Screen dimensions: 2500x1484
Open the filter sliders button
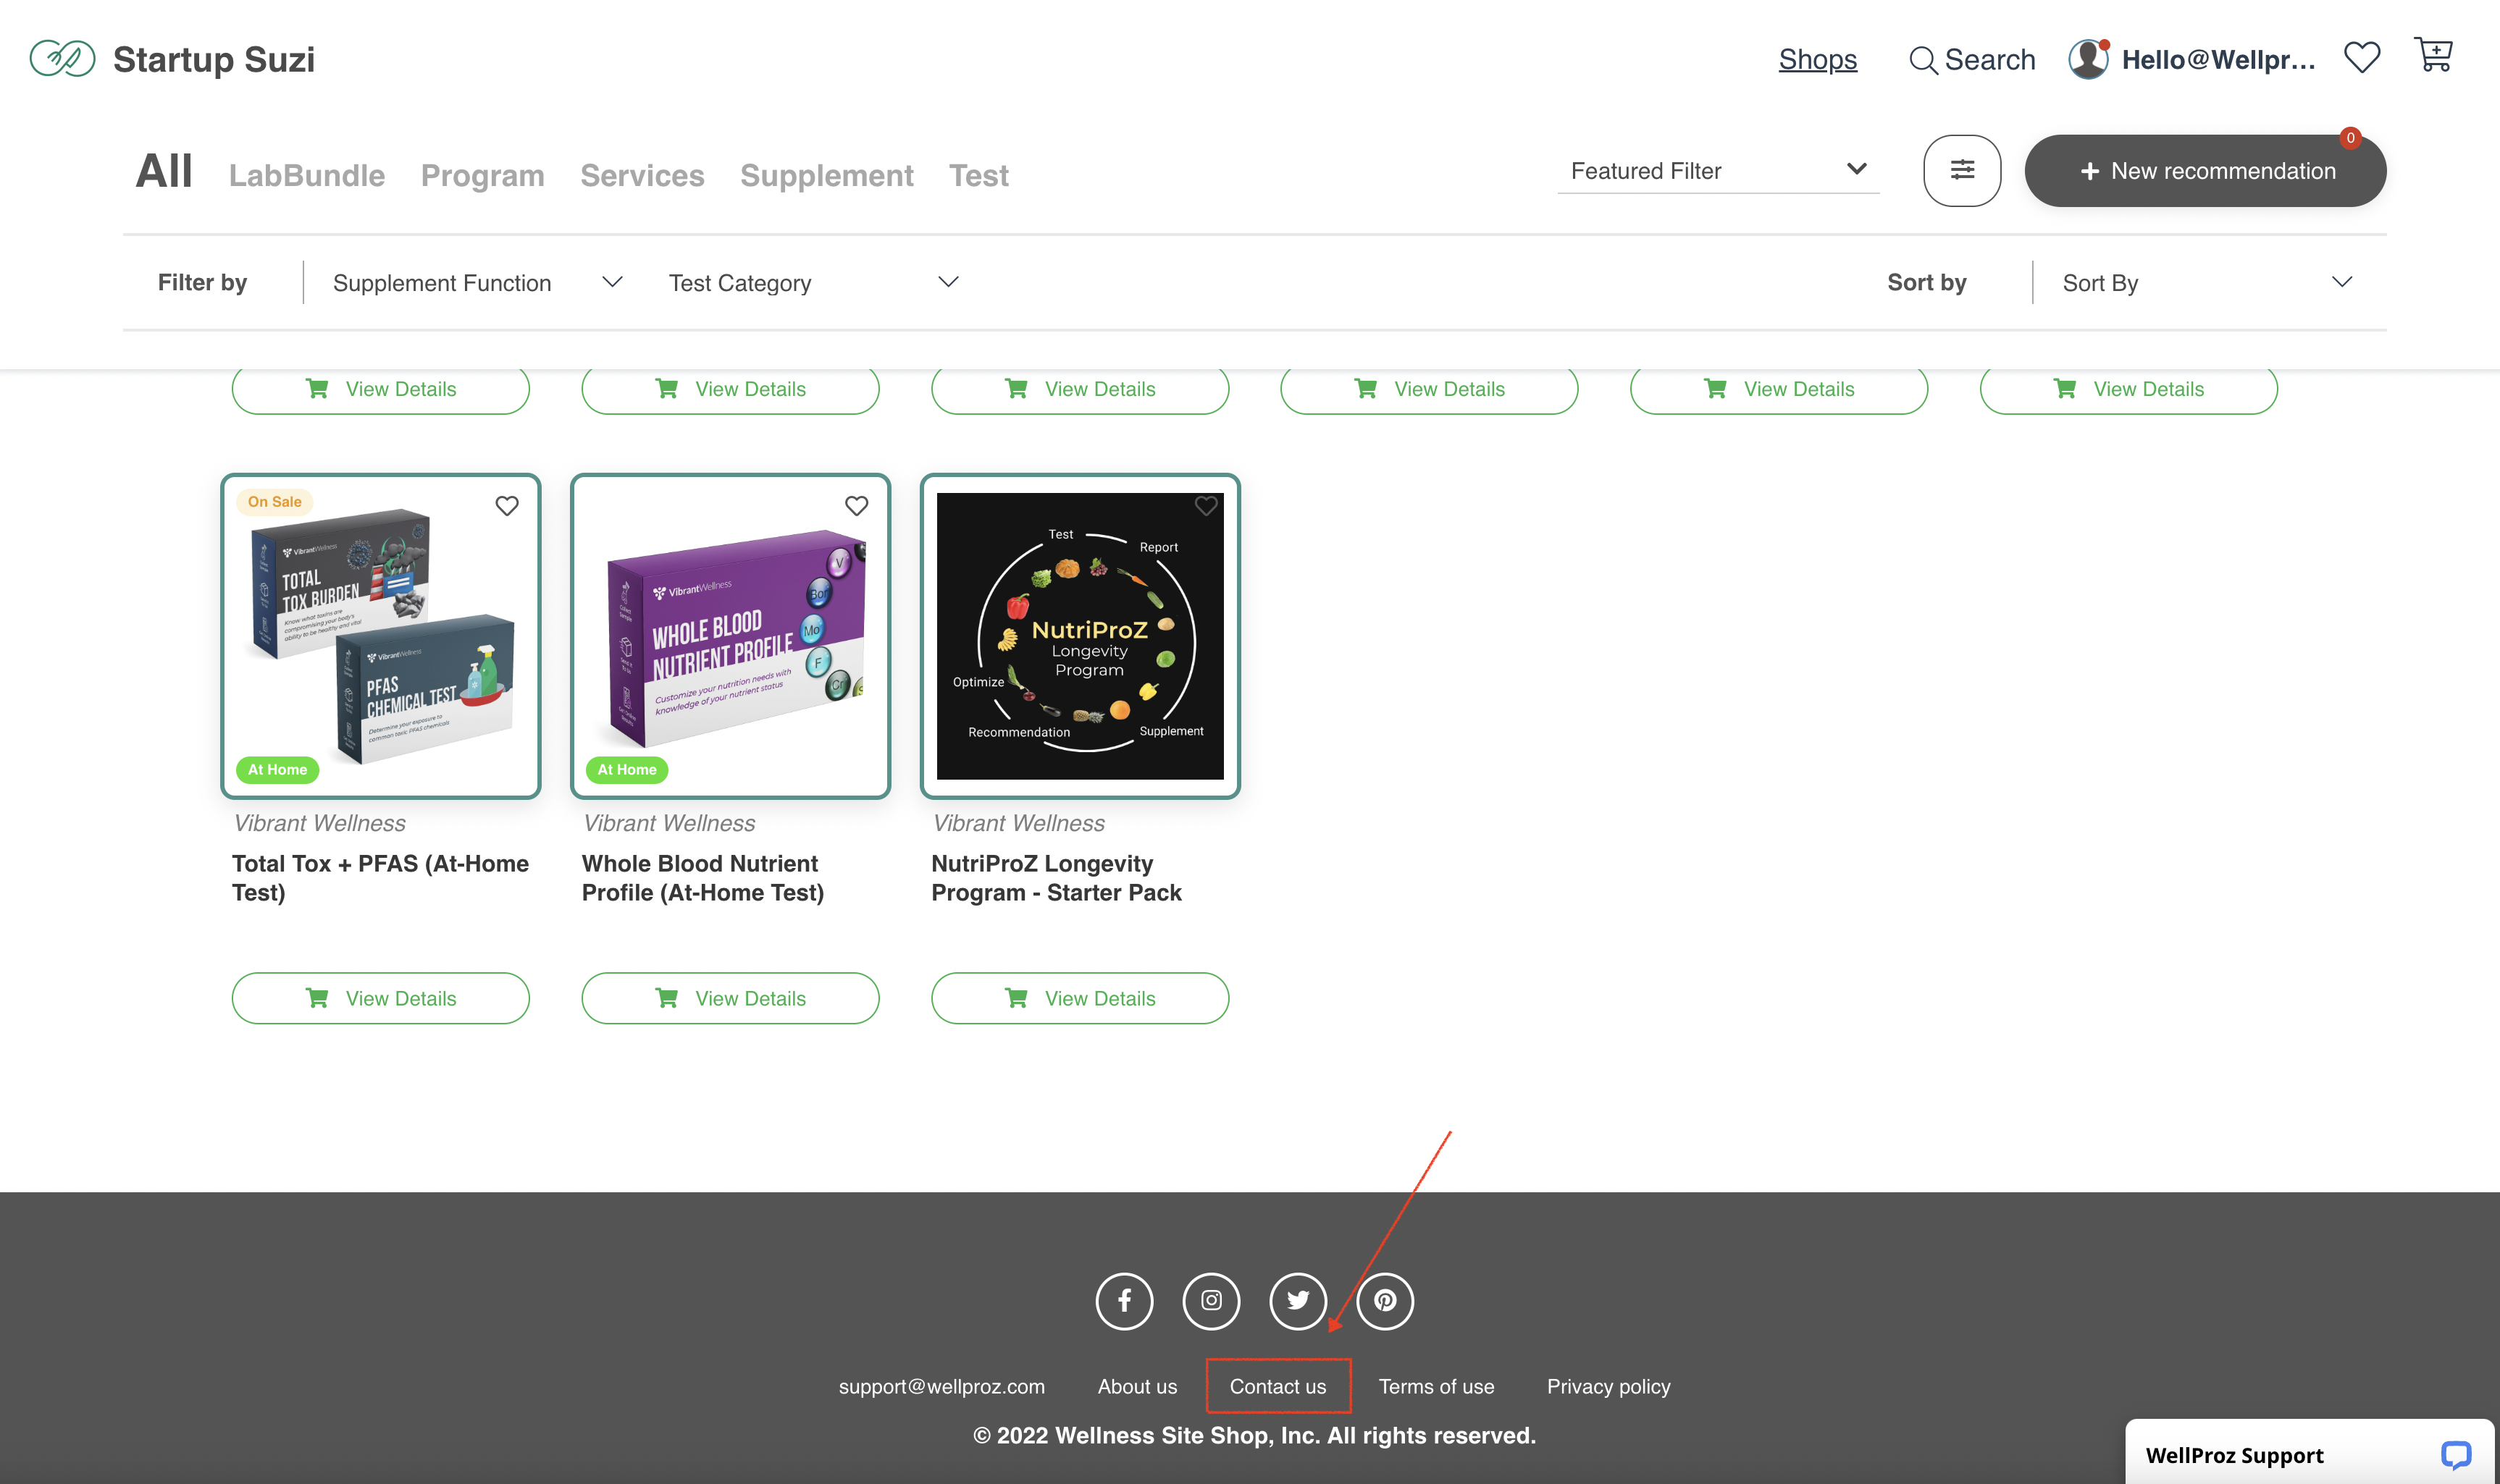[x=1962, y=171]
